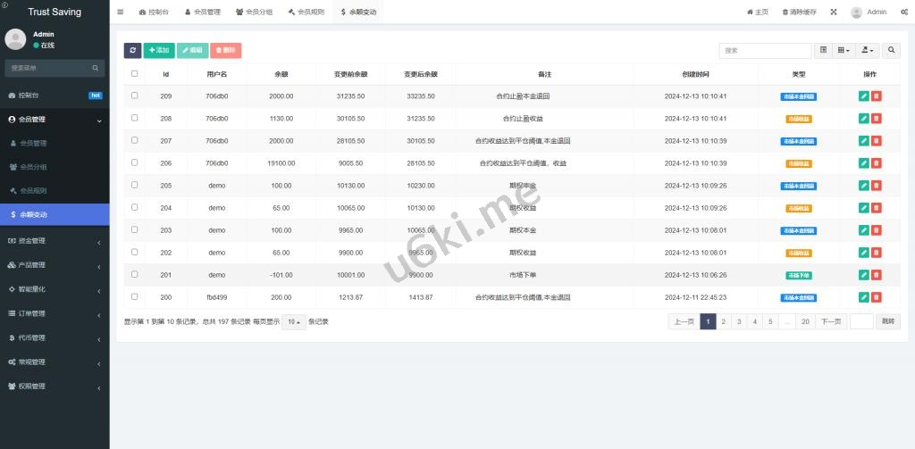The height and width of the screenshot is (449, 915).
Task: Open the column visibility dropdown
Action: tap(844, 51)
